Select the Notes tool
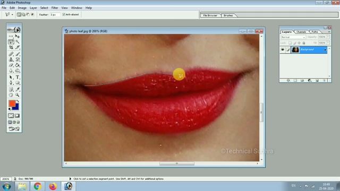Screen dimensions: 340x191 click(11, 89)
